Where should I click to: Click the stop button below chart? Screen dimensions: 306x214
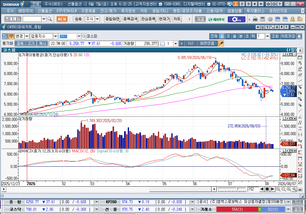coord(267,189)
